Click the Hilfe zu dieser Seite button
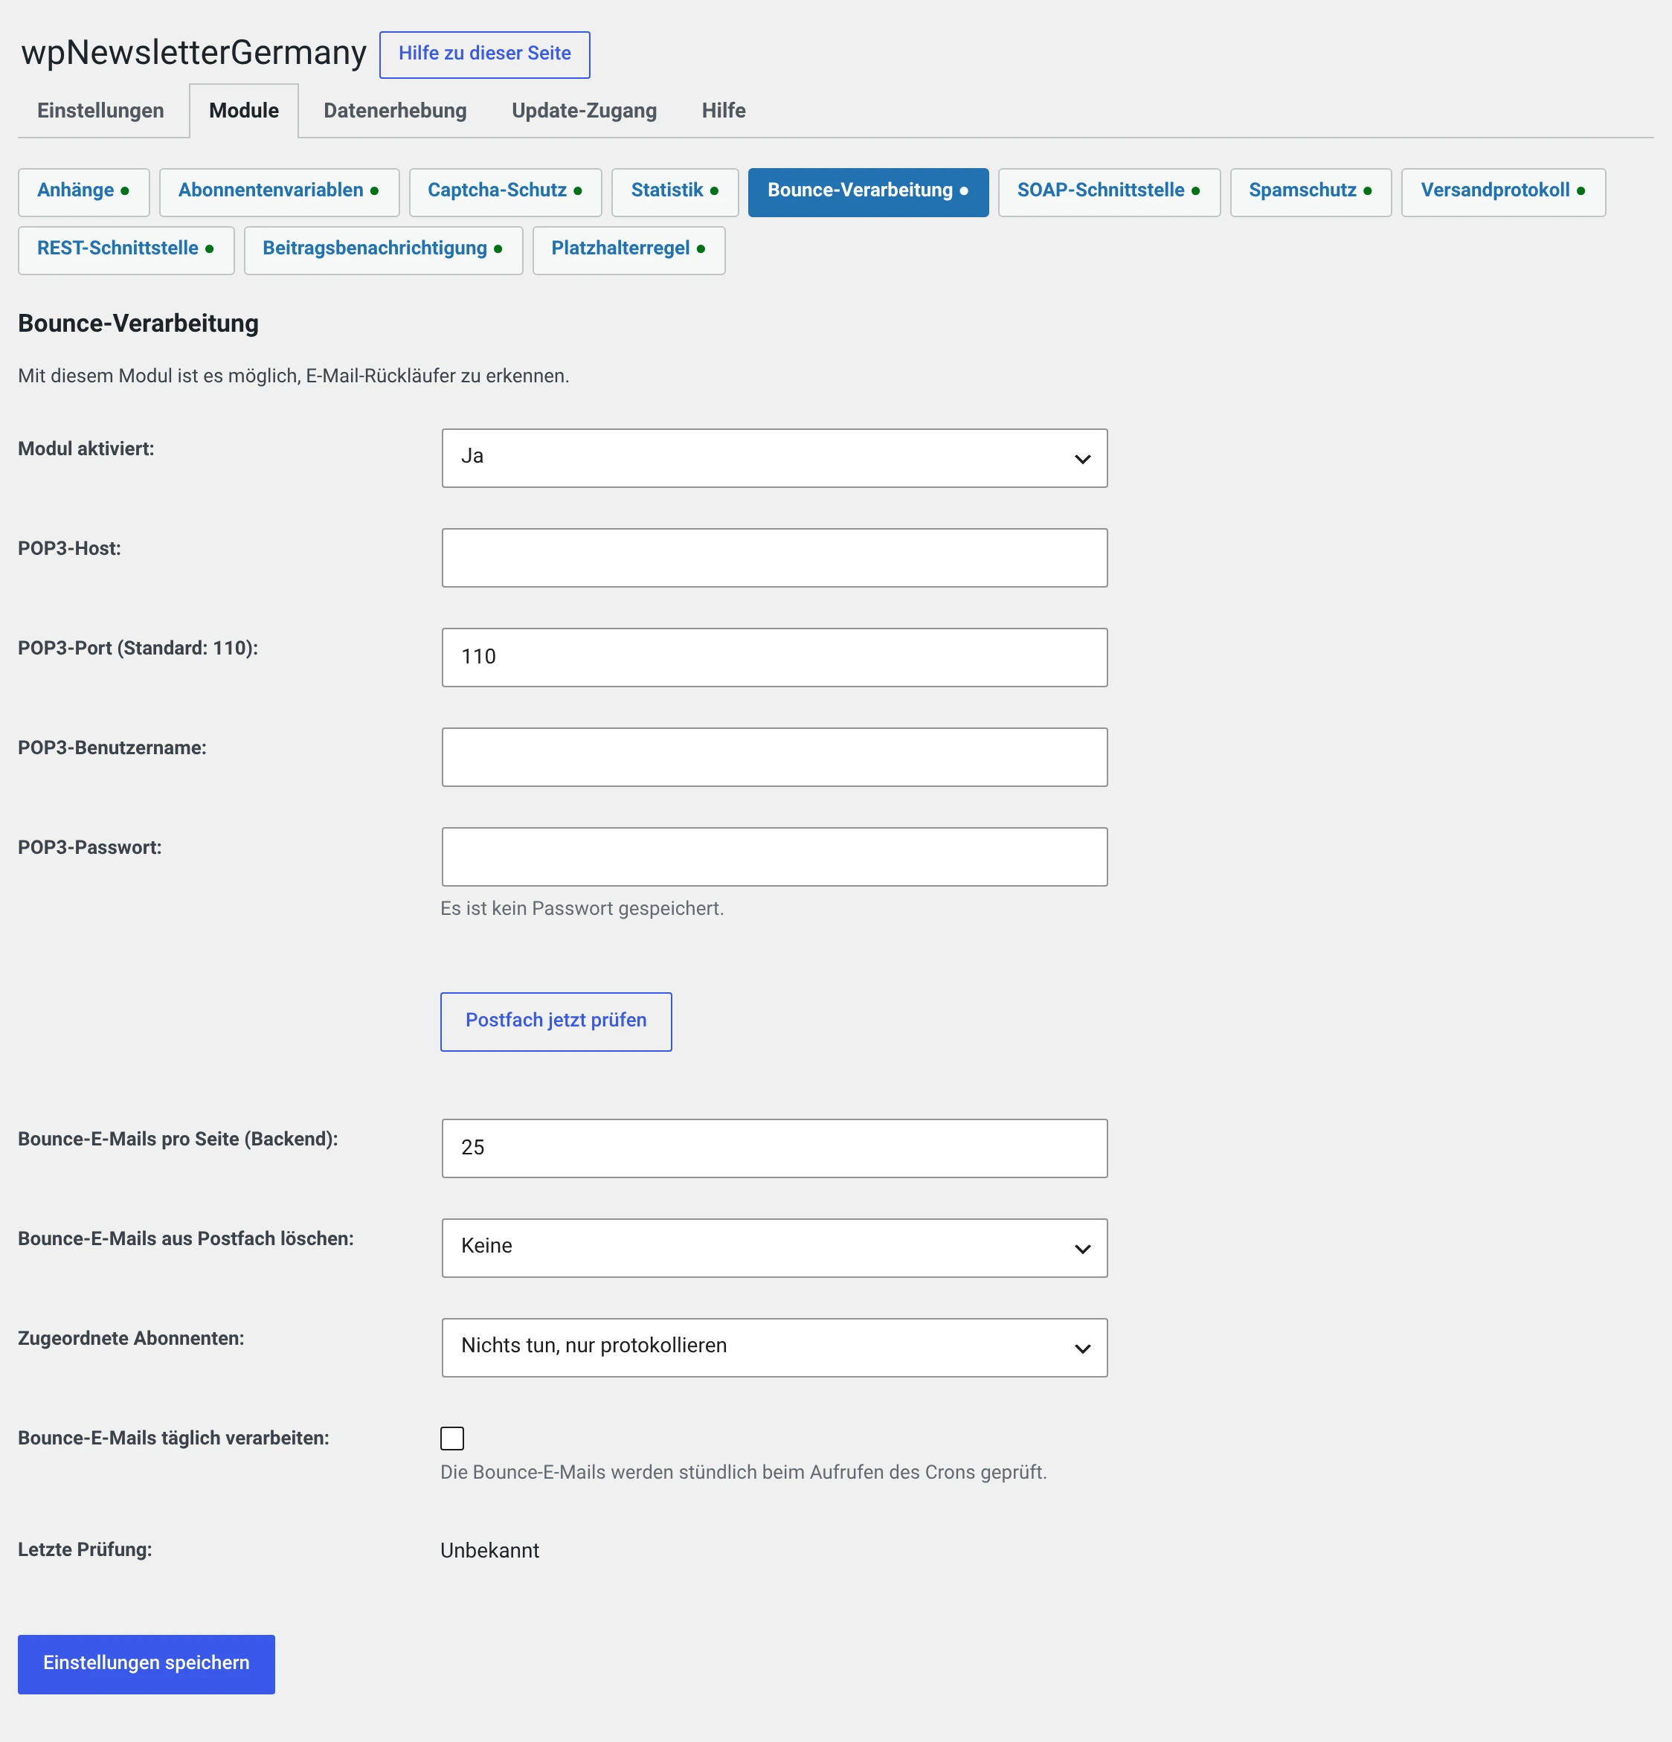 (484, 54)
